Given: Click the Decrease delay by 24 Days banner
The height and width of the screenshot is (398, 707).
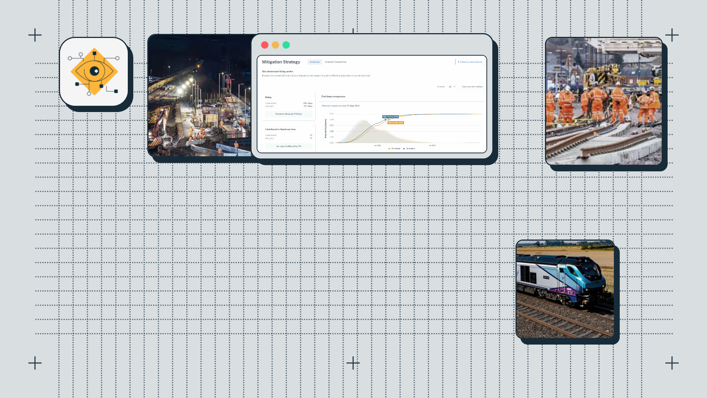Looking at the screenshot, I should pos(289,114).
